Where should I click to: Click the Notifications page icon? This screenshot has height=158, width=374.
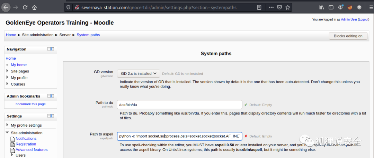click(13, 139)
